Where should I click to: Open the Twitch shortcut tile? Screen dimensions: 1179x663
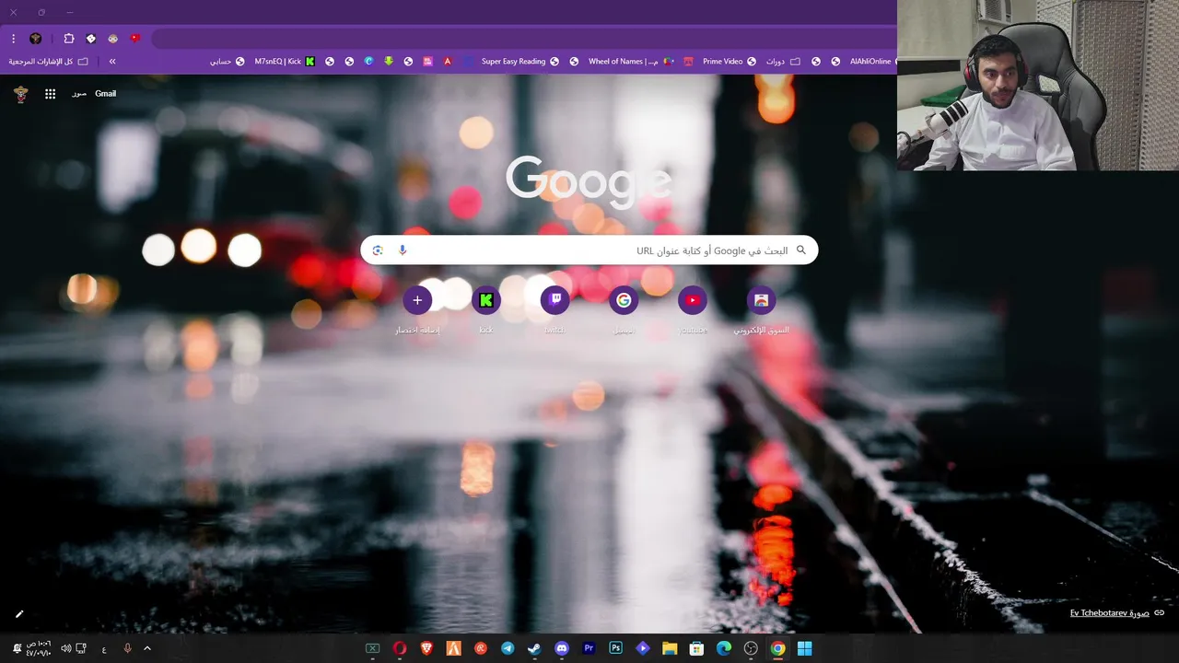(x=555, y=300)
